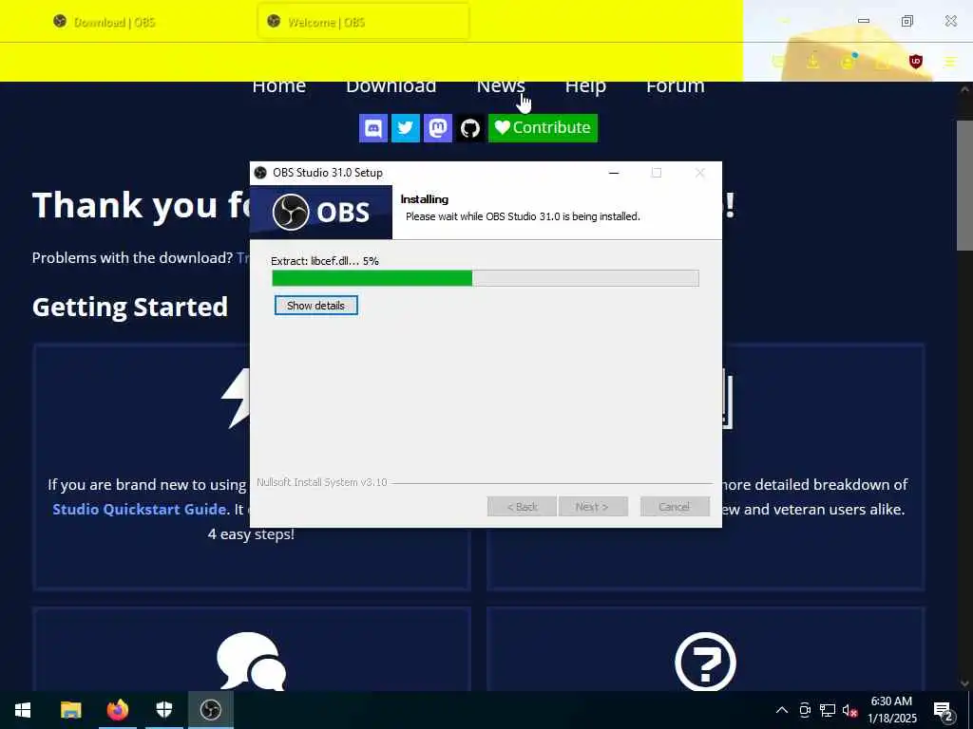Open the Mastodon social icon
Image resolution: width=973 pixels, height=729 pixels.
[x=437, y=128]
